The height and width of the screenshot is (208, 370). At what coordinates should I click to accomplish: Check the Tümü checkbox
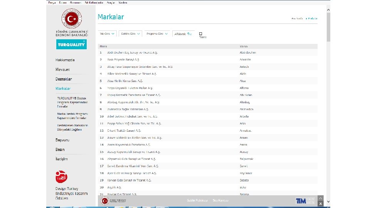coord(200,34)
